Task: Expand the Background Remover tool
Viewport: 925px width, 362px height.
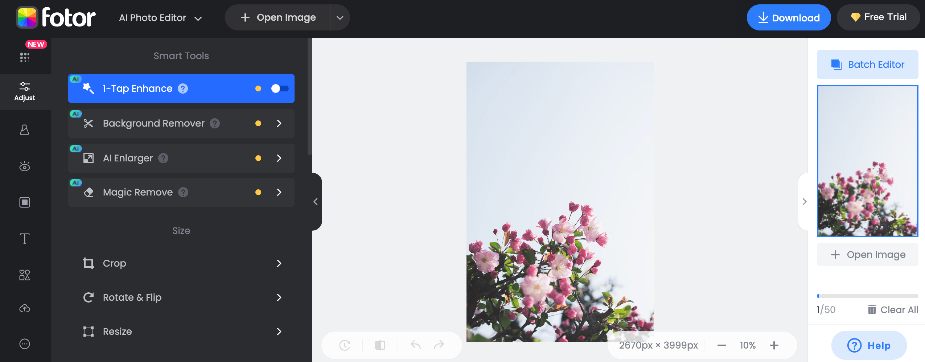Action: coord(279,123)
